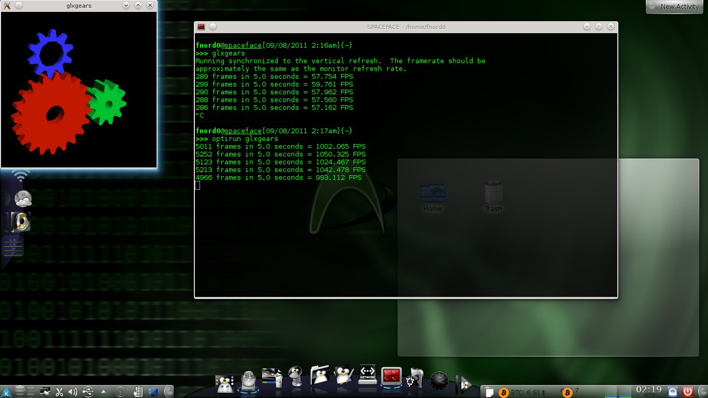The width and height of the screenshot is (708, 398).
Task: Open the moon and cloud weather widget
Action: click(x=23, y=198)
